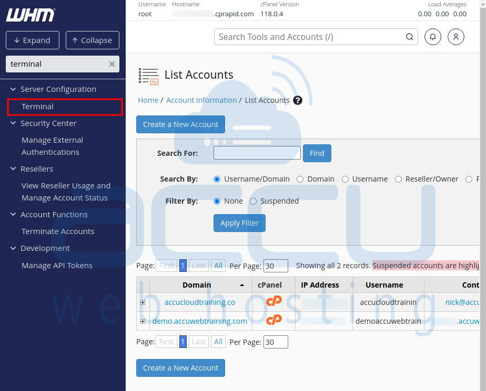
Task: Open help question mark beside List Accounts
Action: [x=298, y=100]
